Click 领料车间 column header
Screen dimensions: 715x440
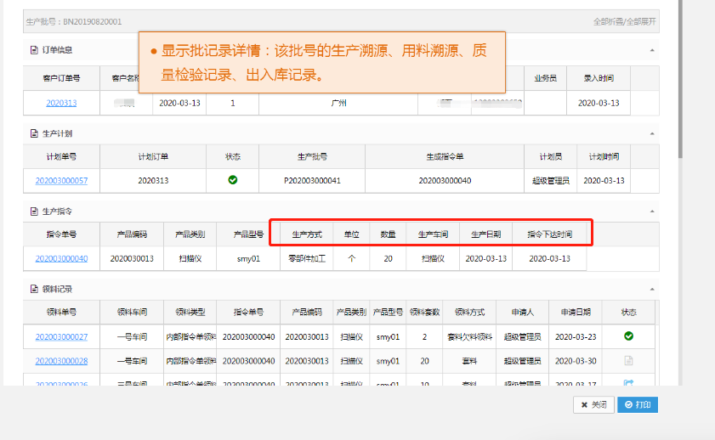[x=132, y=313]
